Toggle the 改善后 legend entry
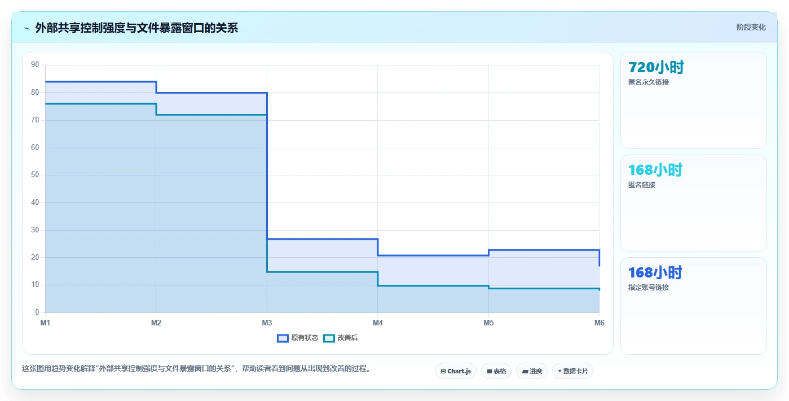The height and width of the screenshot is (401, 789). 340,338
